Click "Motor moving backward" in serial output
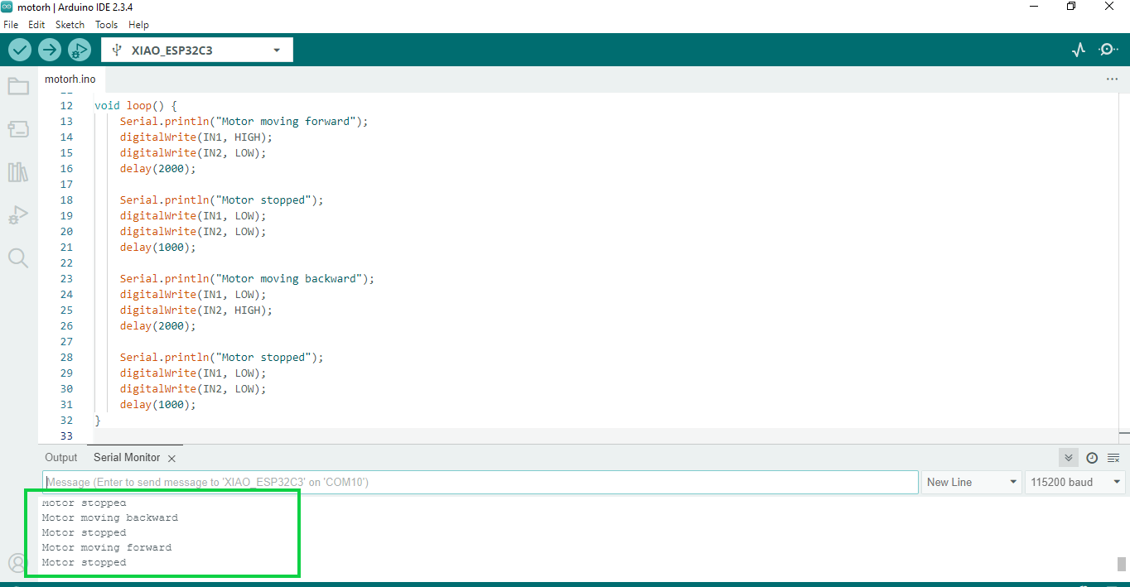The height and width of the screenshot is (587, 1130). click(x=110, y=517)
